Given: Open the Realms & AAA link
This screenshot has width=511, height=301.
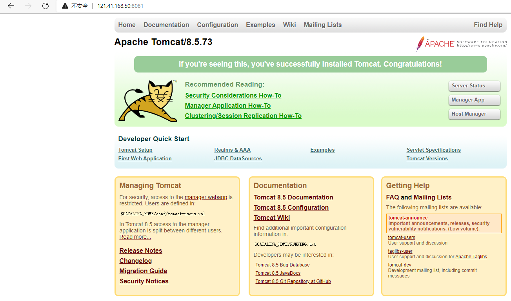Looking at the screenshot, I should [x=233, y=150].
